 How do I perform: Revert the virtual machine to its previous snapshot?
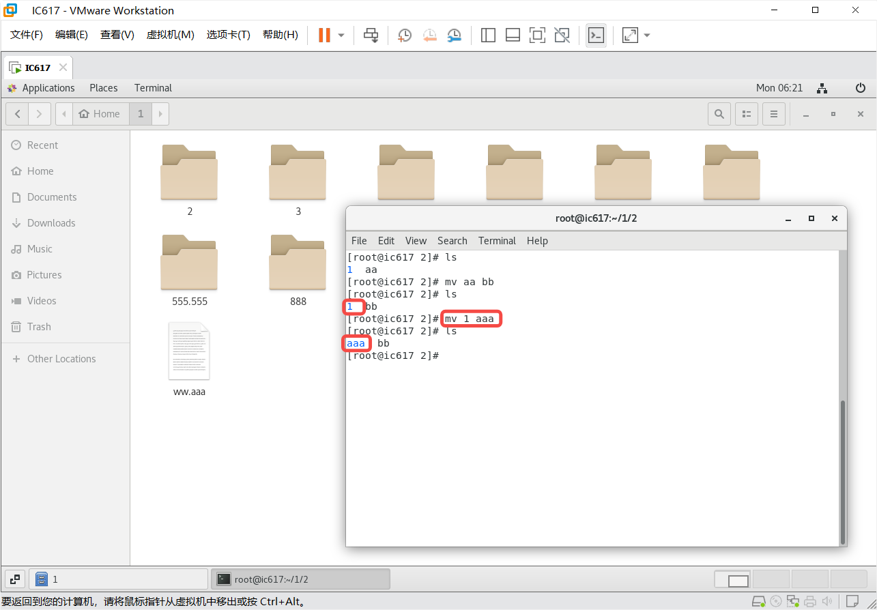point(429,35)
